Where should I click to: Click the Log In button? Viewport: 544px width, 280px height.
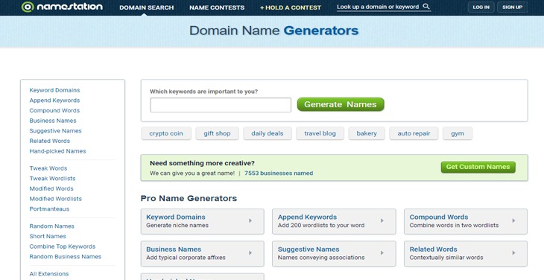[x=481, y=7]
